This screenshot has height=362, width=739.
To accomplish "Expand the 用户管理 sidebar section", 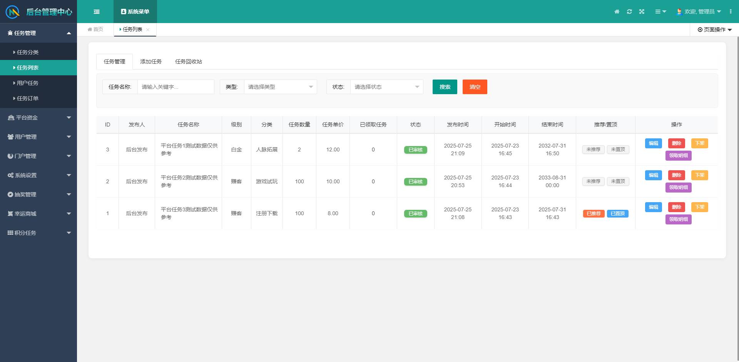I will 38,137.
